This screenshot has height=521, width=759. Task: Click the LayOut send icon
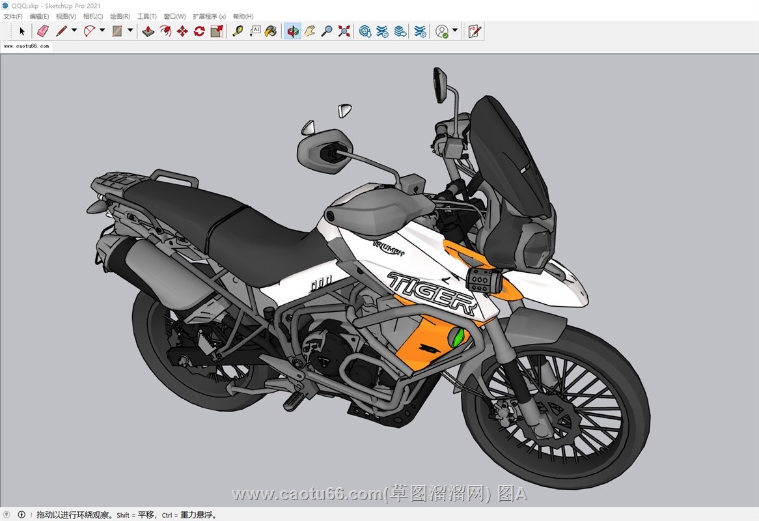[x=400, y=31]
